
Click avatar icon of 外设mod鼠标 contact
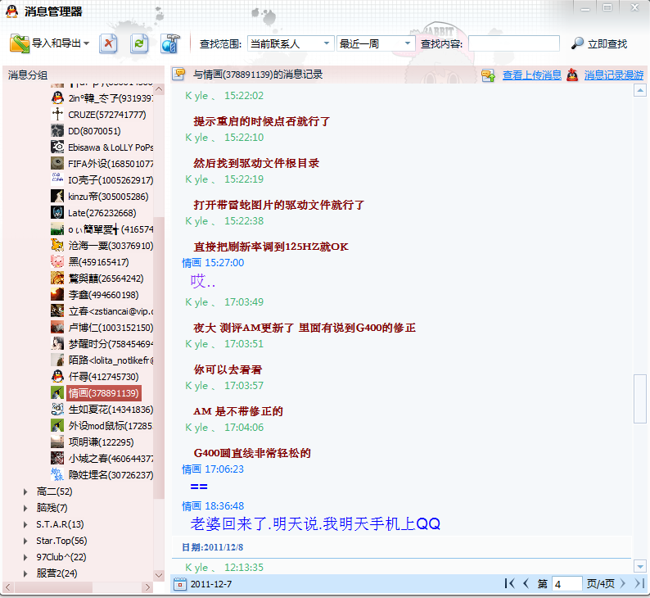57,425
